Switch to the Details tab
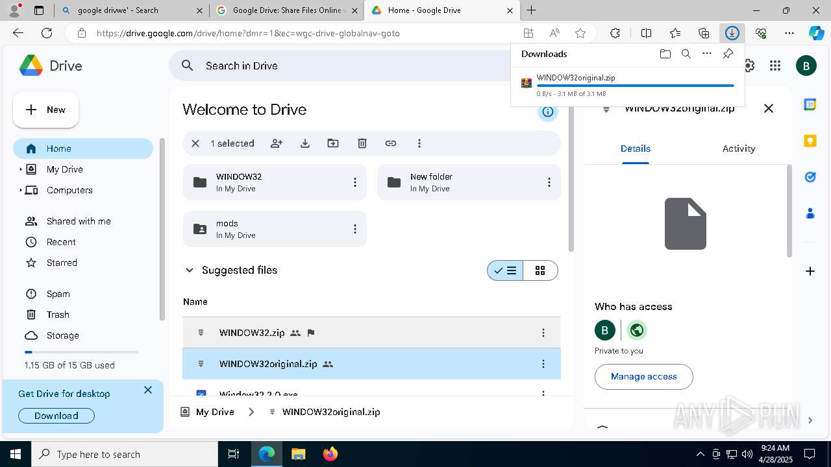The height and width of the screenshot is (467, 831). click(x=635, y=149)
